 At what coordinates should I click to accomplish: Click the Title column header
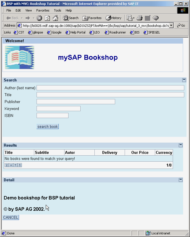(x=19, y=152)
